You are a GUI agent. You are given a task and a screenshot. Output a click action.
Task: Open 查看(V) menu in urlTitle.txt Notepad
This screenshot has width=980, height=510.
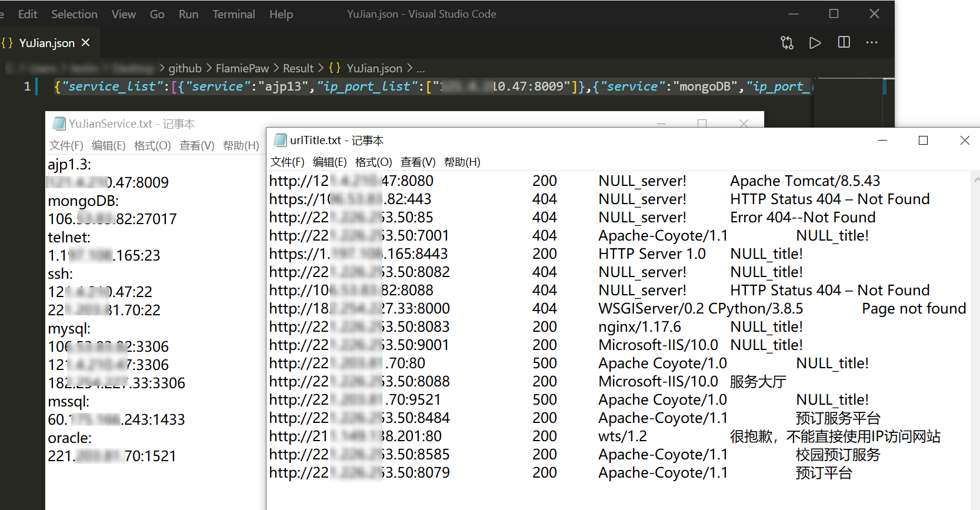(x=418, y=162)
